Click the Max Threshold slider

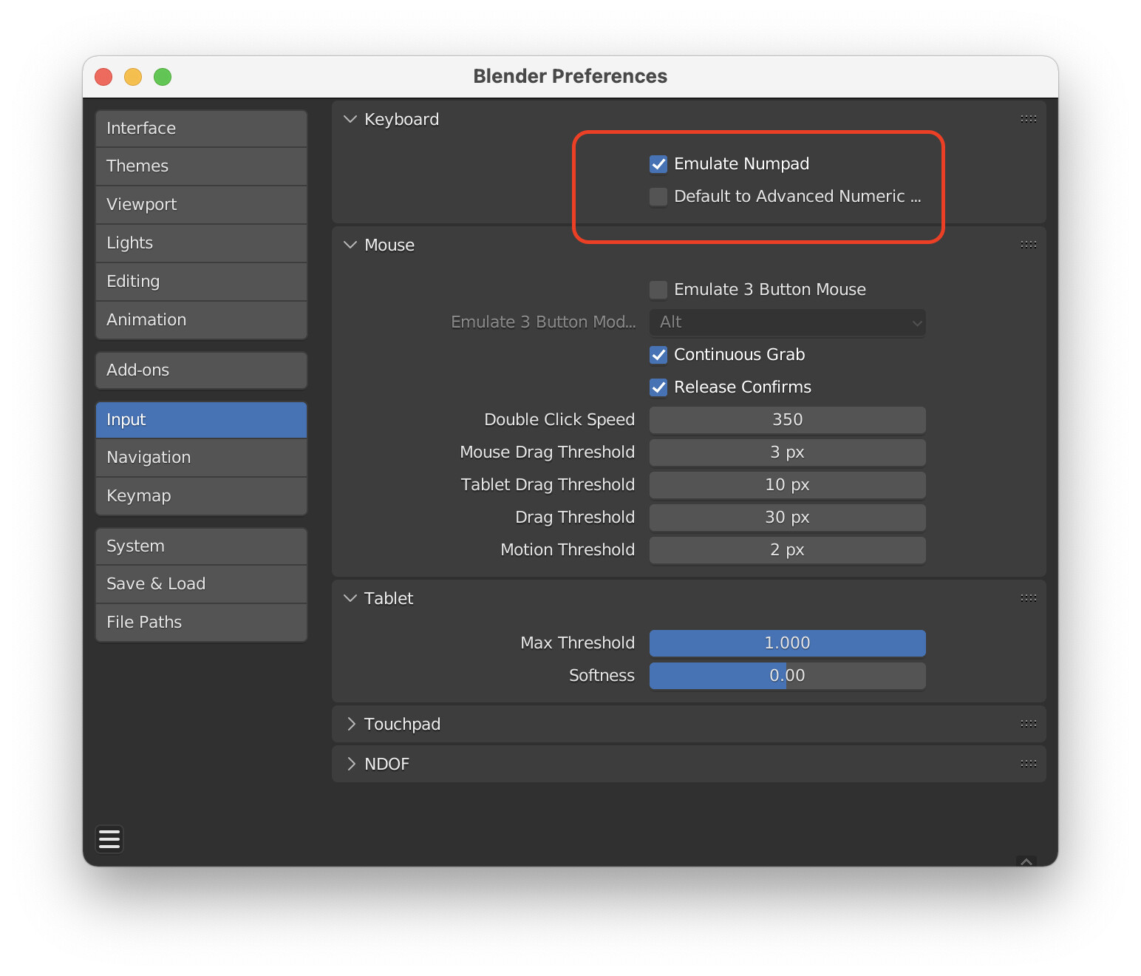[x=788, y=643]
